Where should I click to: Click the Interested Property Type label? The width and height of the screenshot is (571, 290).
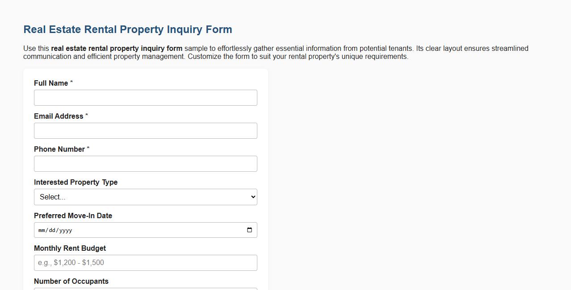[x=76, y=182]
